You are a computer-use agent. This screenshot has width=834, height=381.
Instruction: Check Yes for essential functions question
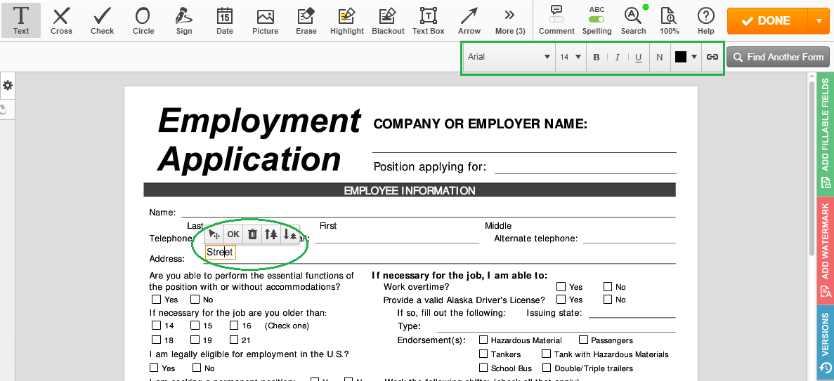156,299
